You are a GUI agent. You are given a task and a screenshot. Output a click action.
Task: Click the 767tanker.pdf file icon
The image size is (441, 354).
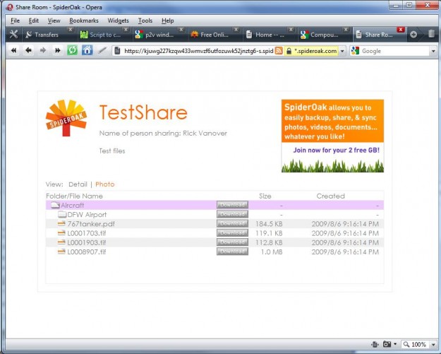coord(61,223)
